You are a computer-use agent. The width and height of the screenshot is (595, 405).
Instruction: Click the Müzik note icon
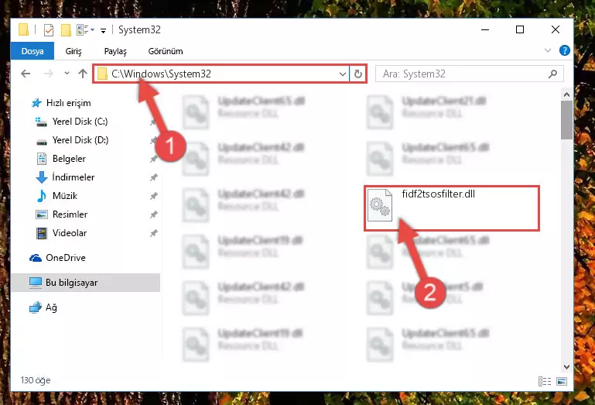click(x=41, y=196)
